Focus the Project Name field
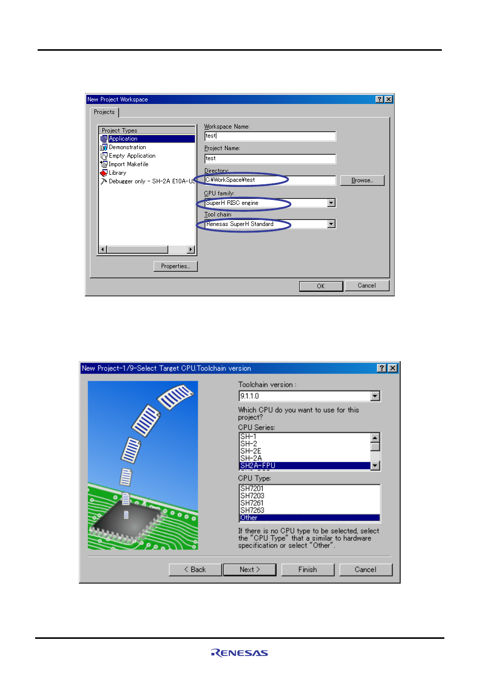Viewport: 479px width, 678px height. 270,159
